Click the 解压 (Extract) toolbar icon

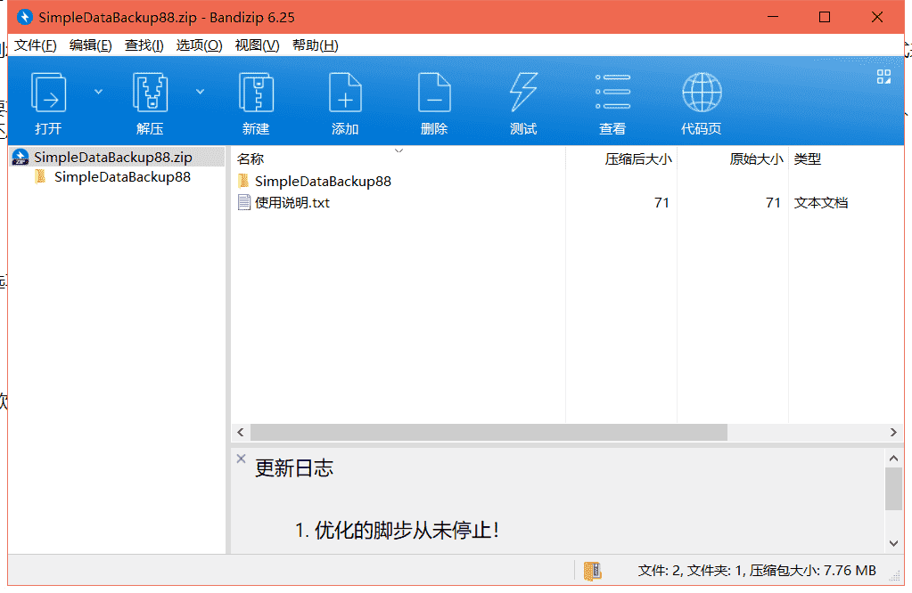150,93
